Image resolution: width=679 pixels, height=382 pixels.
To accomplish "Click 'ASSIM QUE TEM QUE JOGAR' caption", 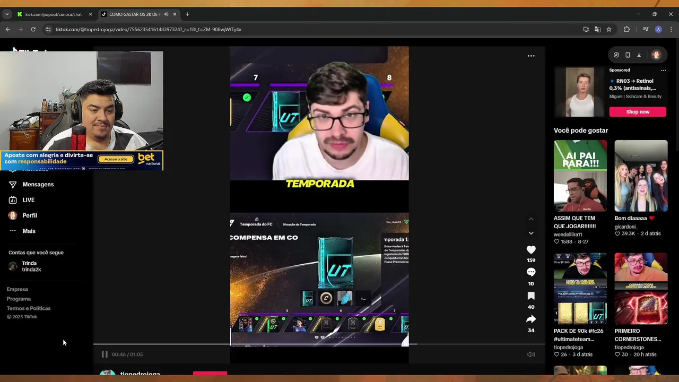I will [x=575, y=222].
